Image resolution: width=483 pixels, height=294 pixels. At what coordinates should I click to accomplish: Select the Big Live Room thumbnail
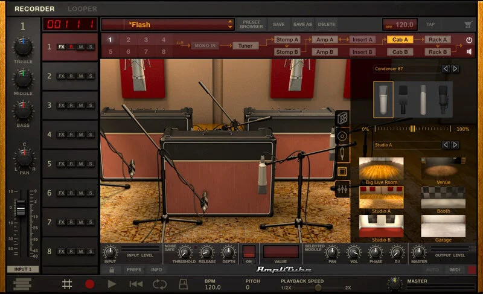click(x=382, y=168)
